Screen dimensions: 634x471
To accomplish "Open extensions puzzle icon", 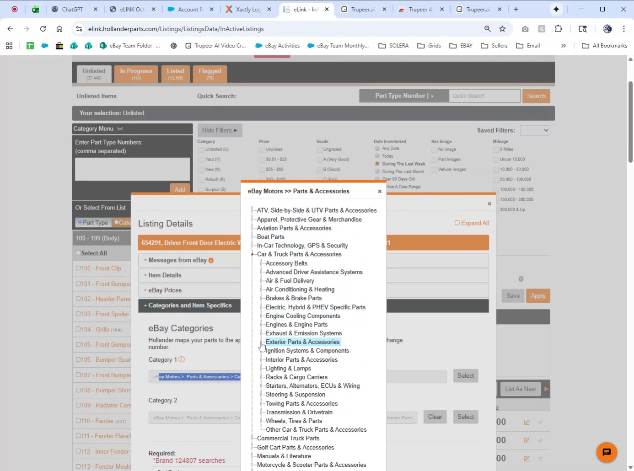I will (558, 29).
